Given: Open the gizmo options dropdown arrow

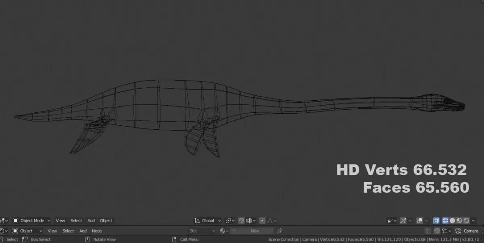Looking at the screenshot, I should point(410,220).
